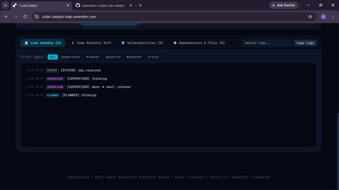Click the CodeCatalyst tab favicon

coord(15,5)
